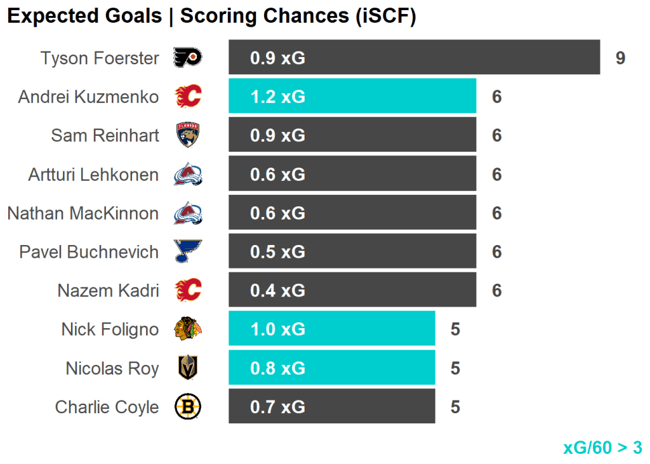Image resolution: width=650 pixels, height=464 pixels.
Task: Click the Chicago Blackhawks logo next to Nick Foligno
Action: click(188, 329)
